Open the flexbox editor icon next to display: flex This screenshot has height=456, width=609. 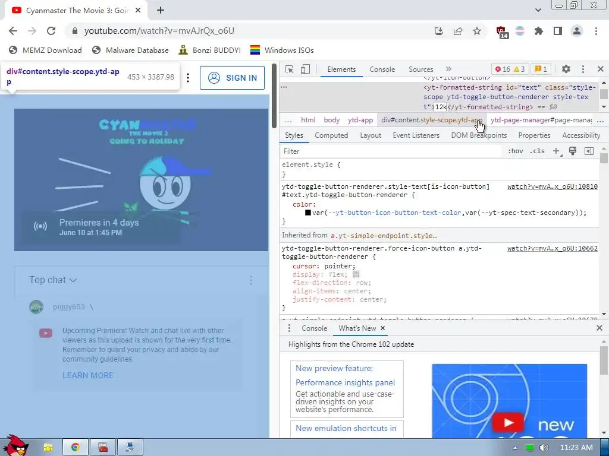click(356, 274)
